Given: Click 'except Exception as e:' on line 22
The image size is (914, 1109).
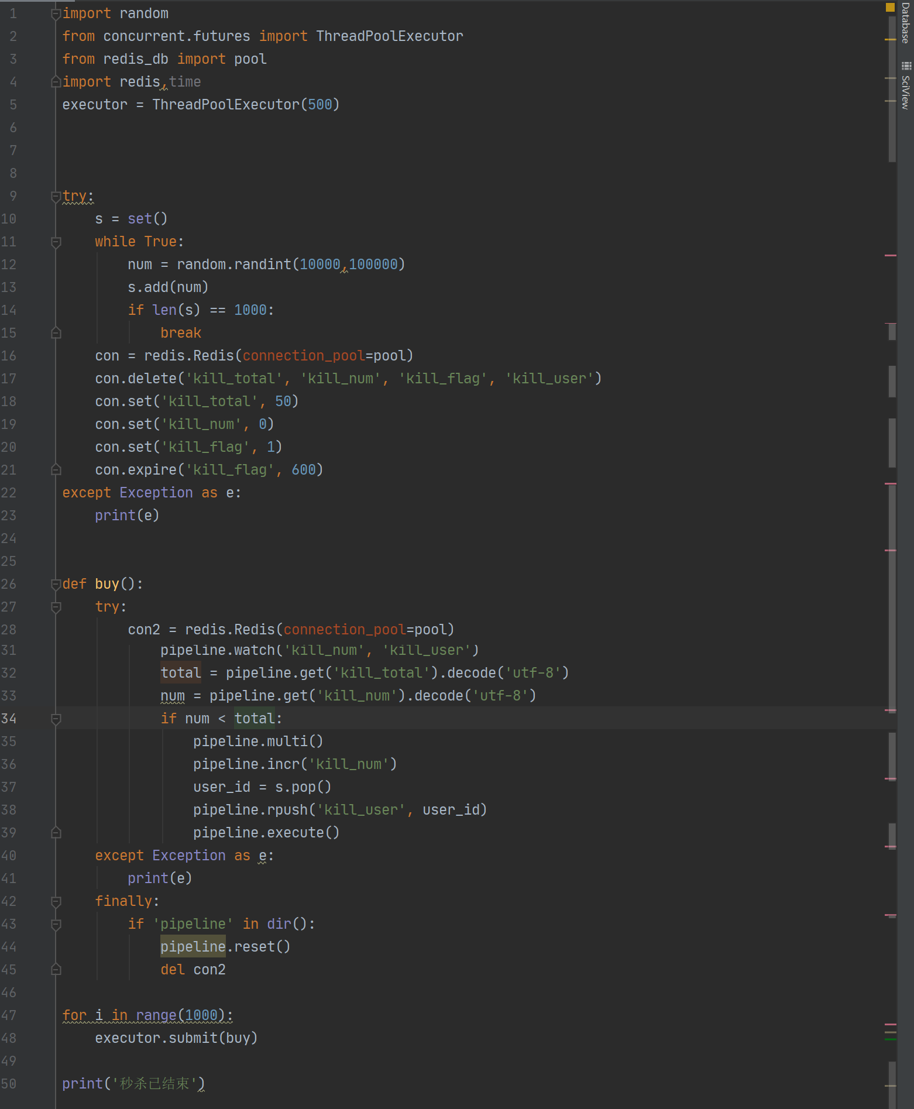Looking at the screenshot, I should point(152,493).
